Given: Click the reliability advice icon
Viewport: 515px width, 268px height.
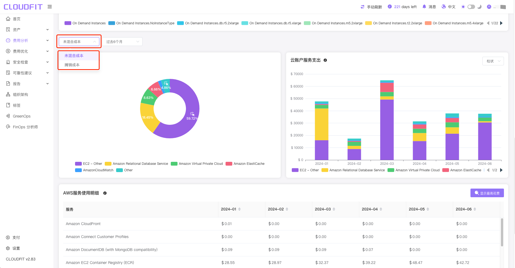Looking at the screenshot, I should (x=8, y=73).
